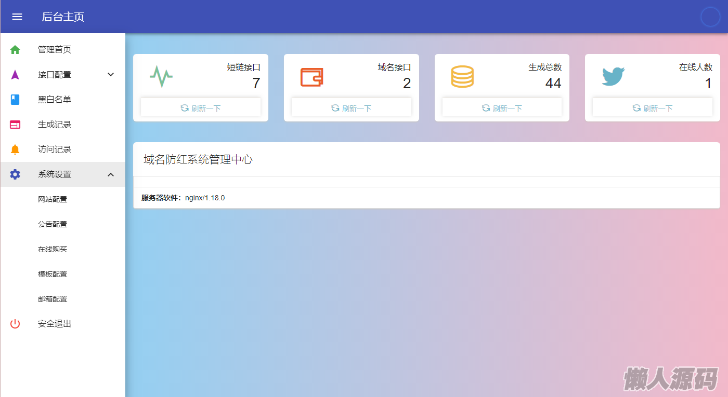Click the blue bird icon in 在线人数 card

pyautogui.click(x=613, y=76)
